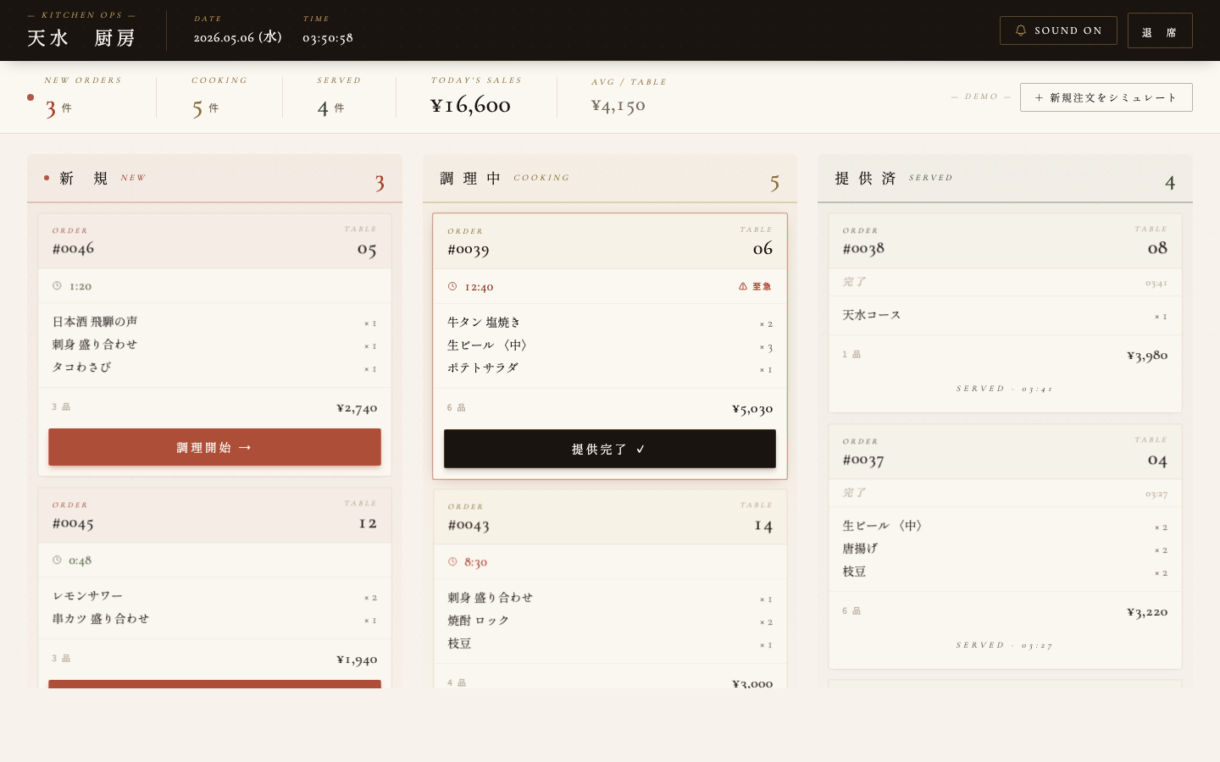Image resolution: width=1220 pixels, height=762 pixels.
Task: Click 枝豆 in order #0037
Action: pos(854,571)
